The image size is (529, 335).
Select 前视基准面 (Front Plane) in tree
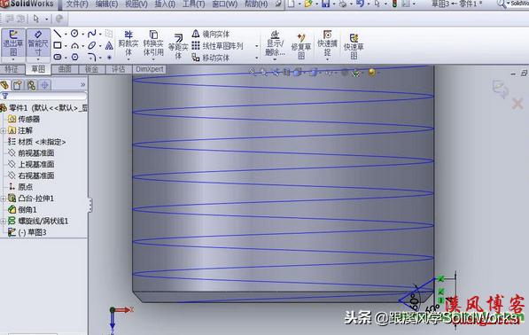[x=31, y=153]
